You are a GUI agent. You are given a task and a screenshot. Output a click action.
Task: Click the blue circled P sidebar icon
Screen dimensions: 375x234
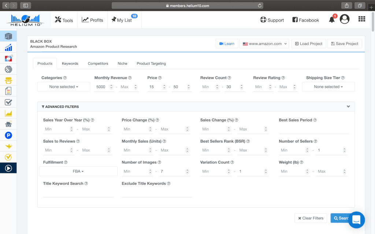point(8,135)
